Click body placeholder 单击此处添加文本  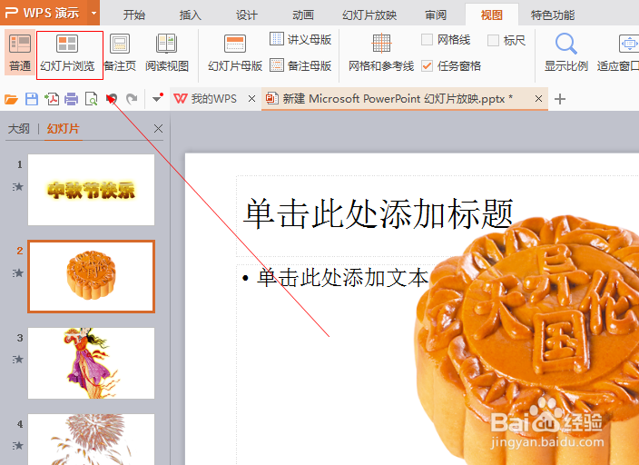coord(342,278)
